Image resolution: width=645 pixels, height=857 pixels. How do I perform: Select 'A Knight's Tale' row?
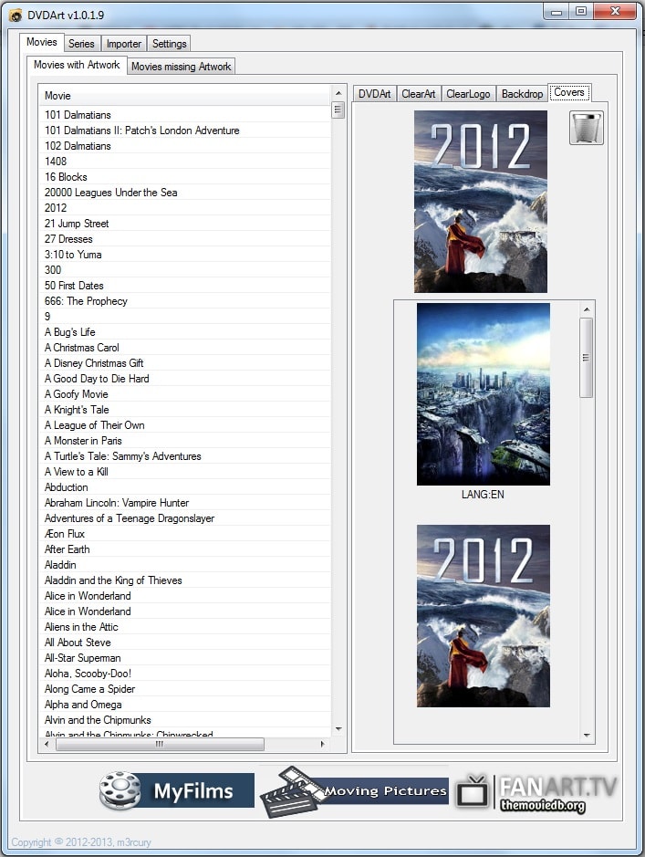pyautogui.click(x=184, y=410)
